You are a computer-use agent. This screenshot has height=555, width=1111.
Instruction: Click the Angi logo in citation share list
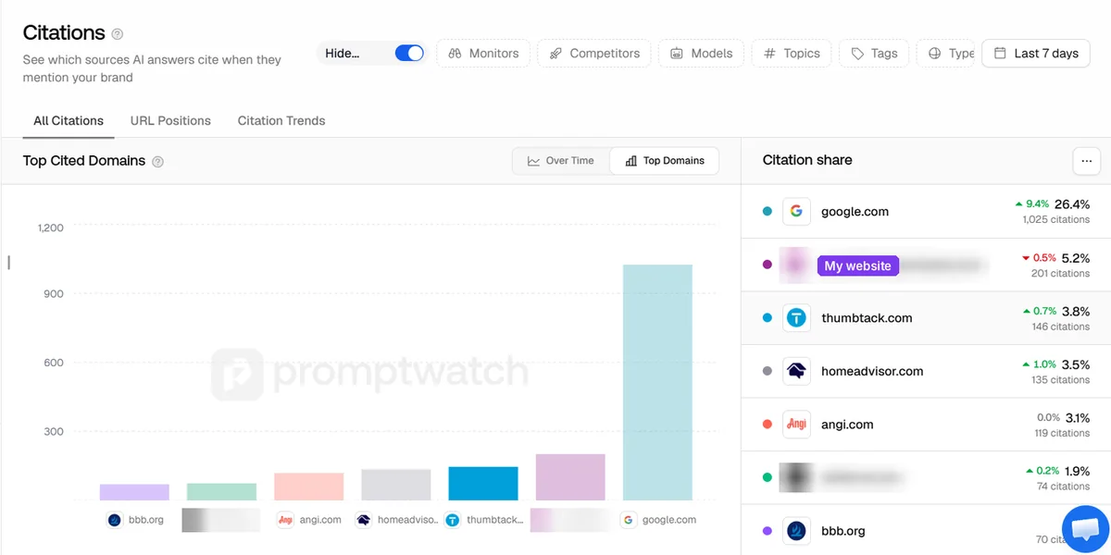click(x=796, y=425)
